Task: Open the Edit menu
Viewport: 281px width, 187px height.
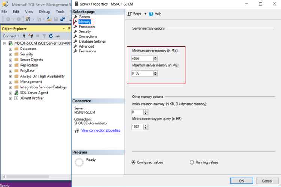Action: point(16,12)
